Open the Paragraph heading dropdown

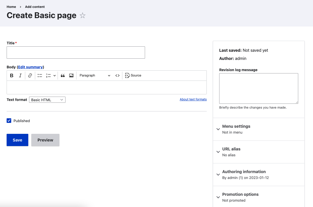95,75
